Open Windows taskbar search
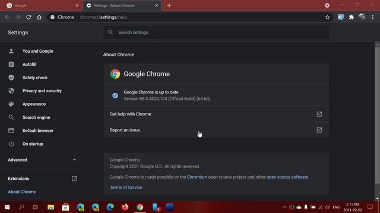The height and width of the screenshot is (213, 380). pos(21,207)
